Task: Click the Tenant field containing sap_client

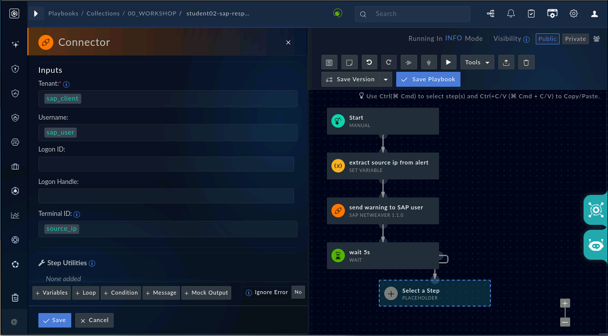Action: pos(168,99)
